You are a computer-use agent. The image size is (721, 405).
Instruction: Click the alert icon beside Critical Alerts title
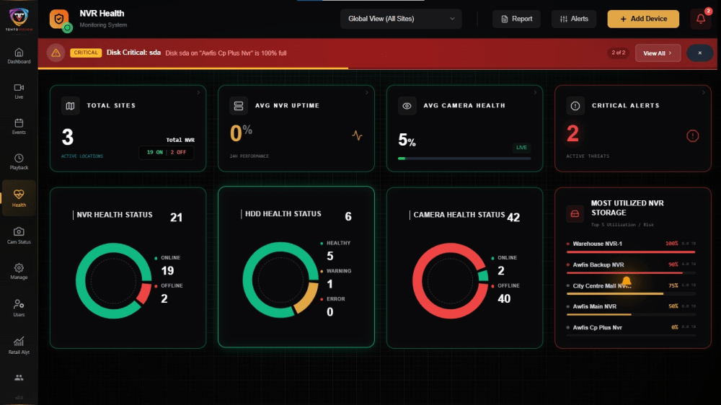(575, 106)
